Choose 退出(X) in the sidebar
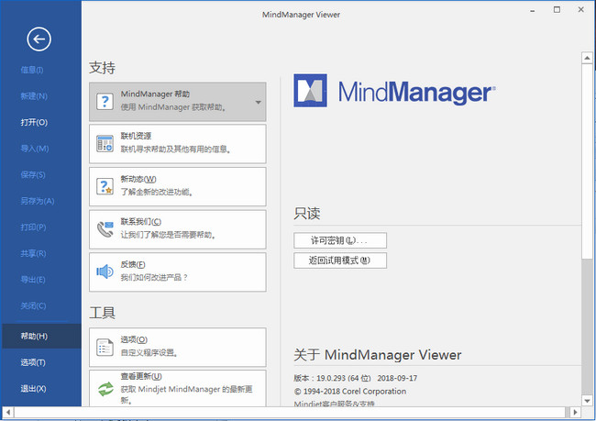596x421 pixels. pyautogui.click(x=33, y=389)
